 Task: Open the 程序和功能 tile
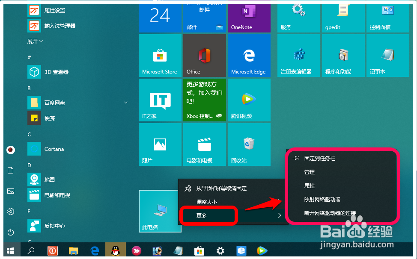point(343,56)
